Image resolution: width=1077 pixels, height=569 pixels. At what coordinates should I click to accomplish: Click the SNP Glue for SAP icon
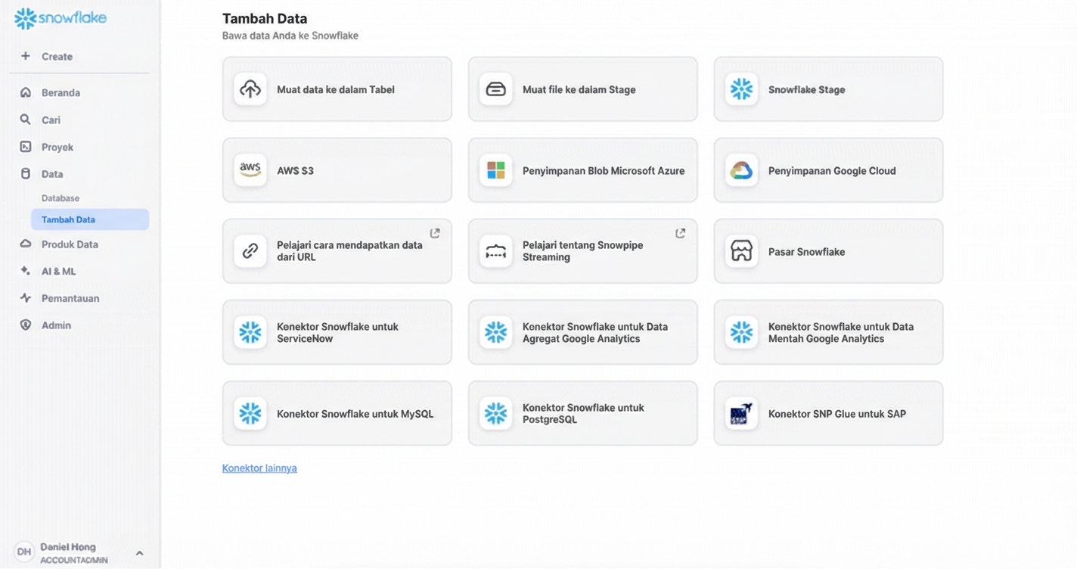click(741, 414)
